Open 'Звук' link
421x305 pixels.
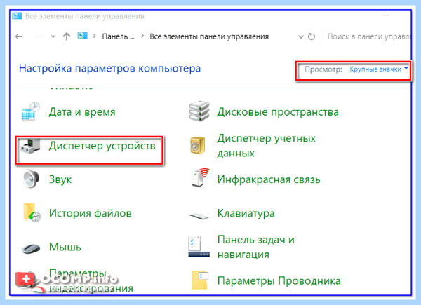tap(60, 179)
